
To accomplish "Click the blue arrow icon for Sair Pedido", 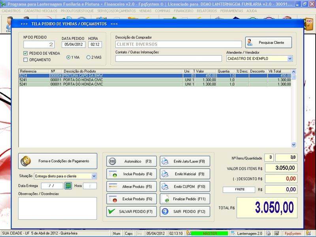I will pos(165,212).
